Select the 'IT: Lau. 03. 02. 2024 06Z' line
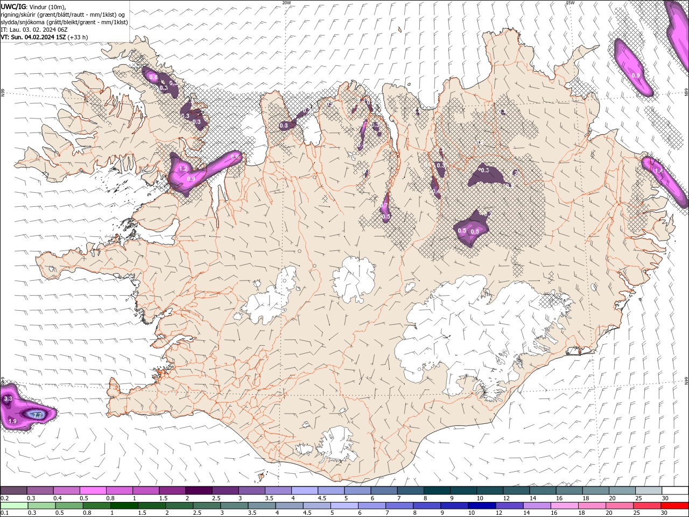689x517 pixels. coord(34,30)
